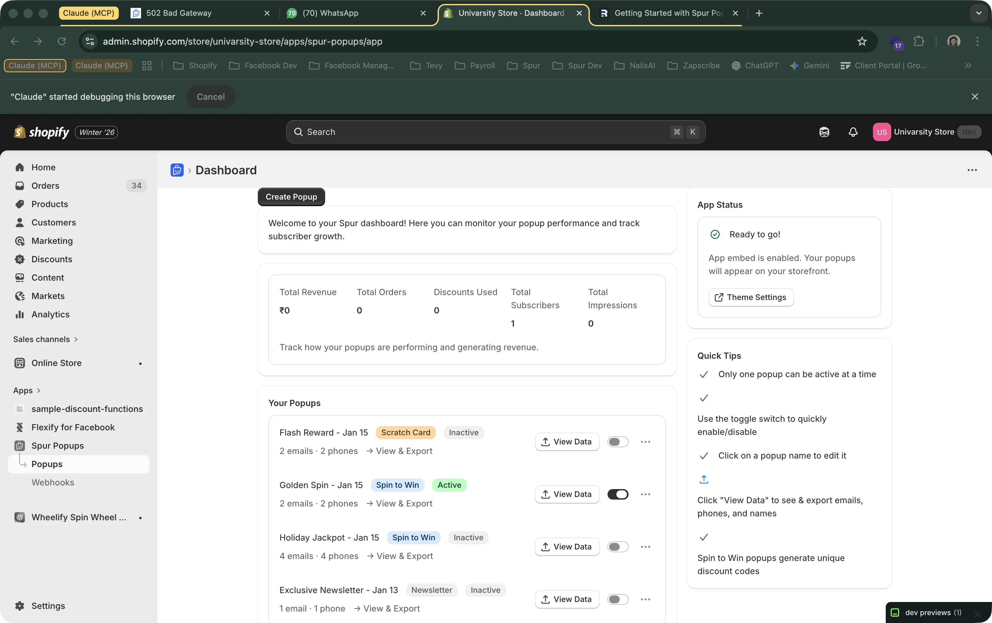Click the Shopify logo in the top bar
992x623 pixels.
coord(19,132)
